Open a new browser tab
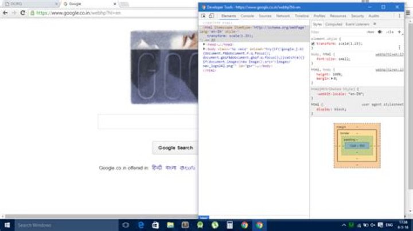This screenshot has width=413, height=231. point(124,4)
